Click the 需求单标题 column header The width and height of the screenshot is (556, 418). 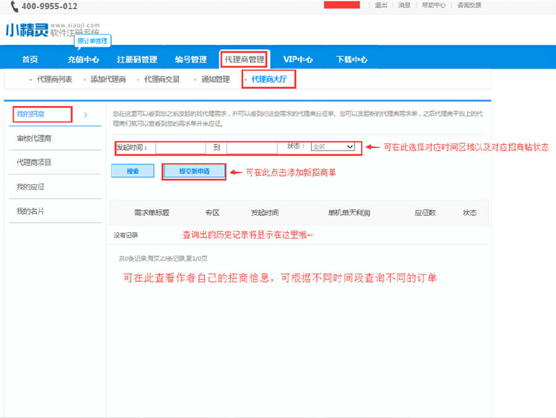point(151,213)
